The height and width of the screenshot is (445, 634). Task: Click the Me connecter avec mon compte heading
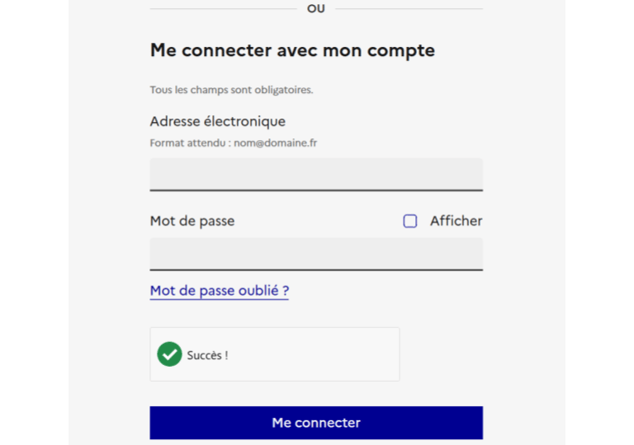[292, 50]
